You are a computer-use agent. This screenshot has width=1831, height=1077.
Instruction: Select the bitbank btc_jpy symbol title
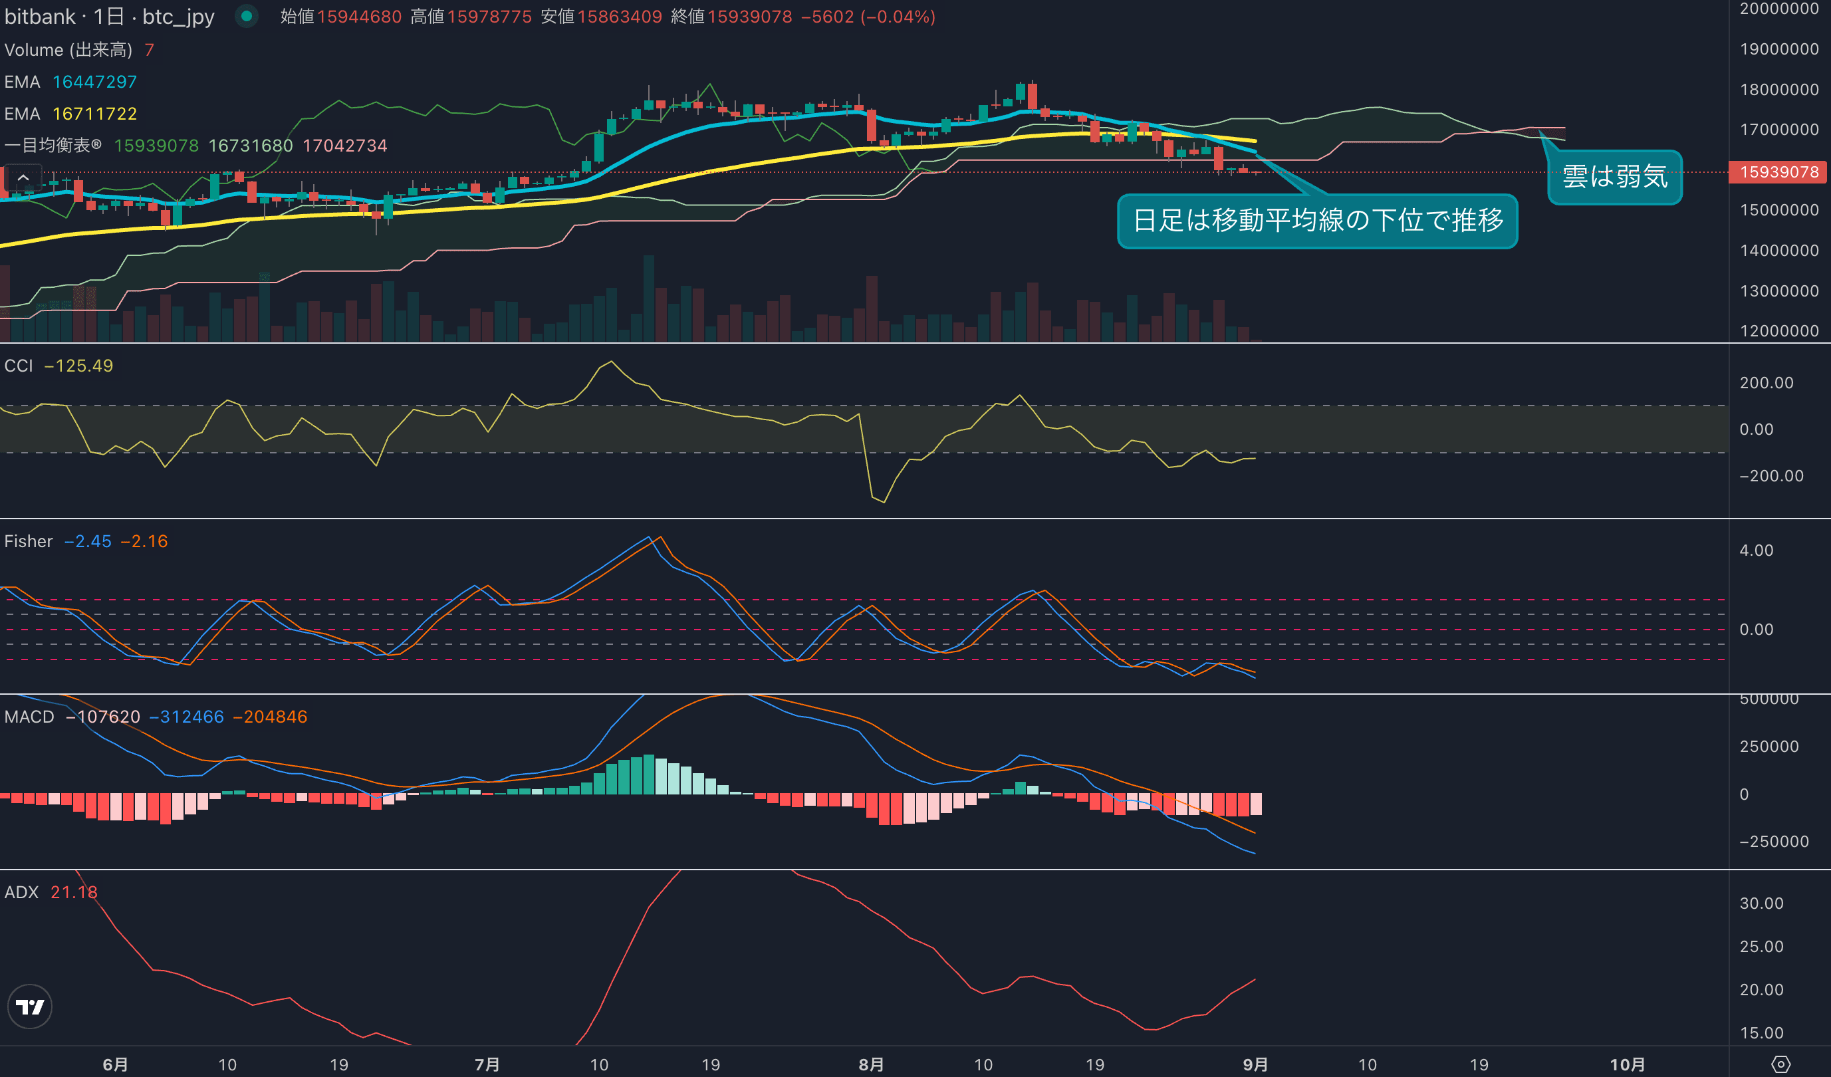pos(109,16)
